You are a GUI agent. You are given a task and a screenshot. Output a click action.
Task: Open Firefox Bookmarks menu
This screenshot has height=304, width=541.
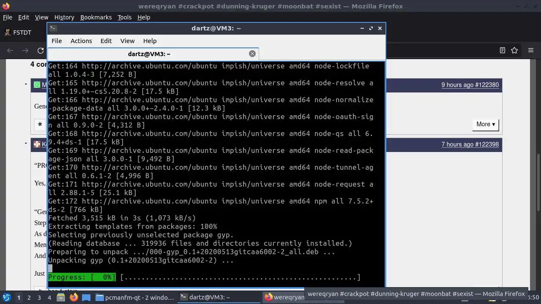tap(96, 17)
